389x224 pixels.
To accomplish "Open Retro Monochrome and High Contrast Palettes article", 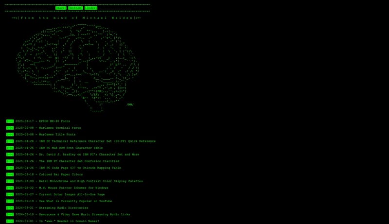I will [x=91, y=181].
